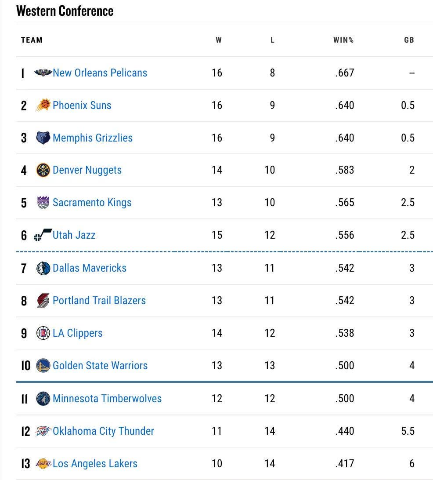Click the Memphis Grizzlies bear logo
433x480 pixels.
click(43, 138)
